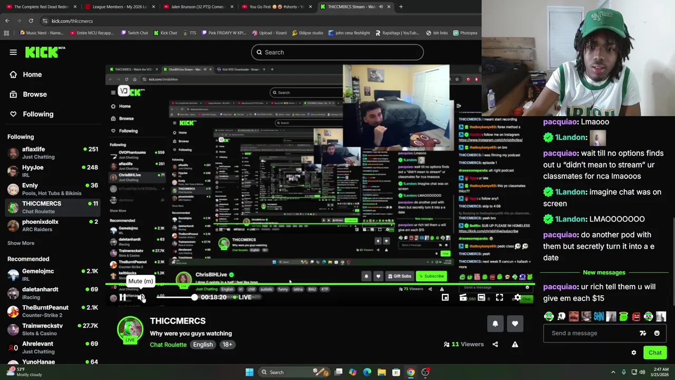Open Gemelojmc recommended channel

click(53, 274)
